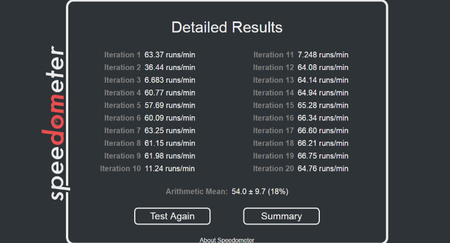
Task: Select Iteration 16 result 66.34 runs/min
Action: [323, 118]
